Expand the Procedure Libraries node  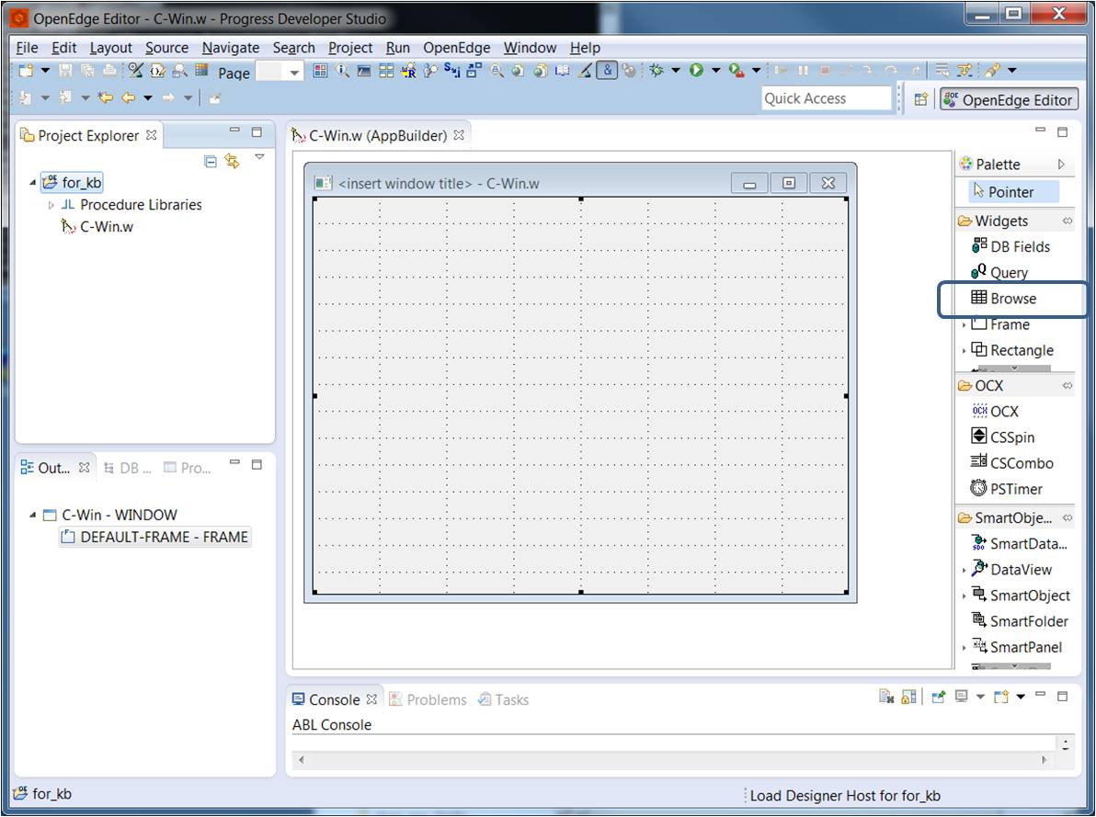(52, 205)
